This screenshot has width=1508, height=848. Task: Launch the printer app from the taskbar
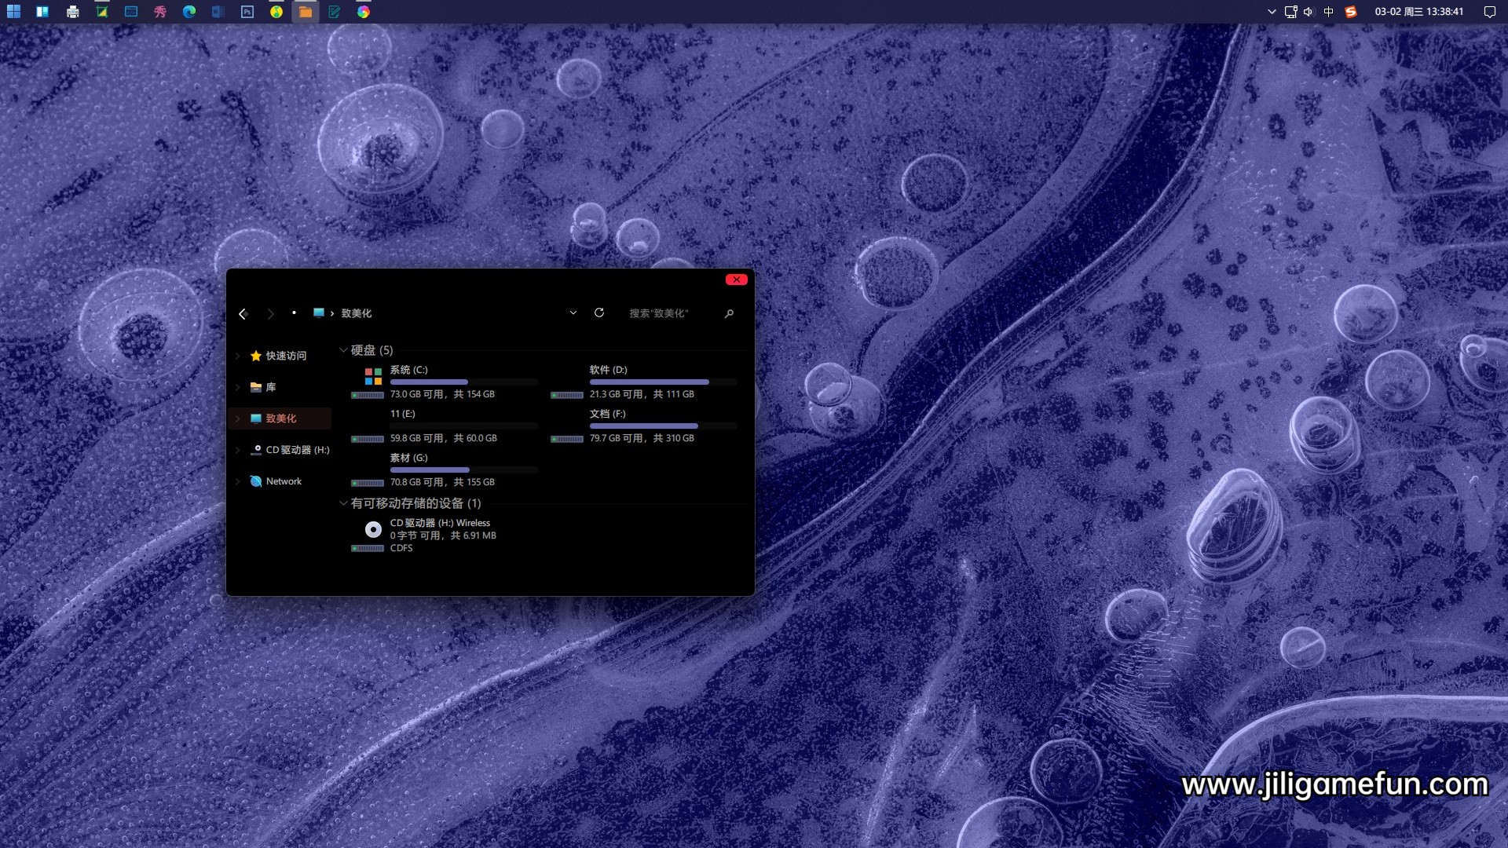pos(72,12)
